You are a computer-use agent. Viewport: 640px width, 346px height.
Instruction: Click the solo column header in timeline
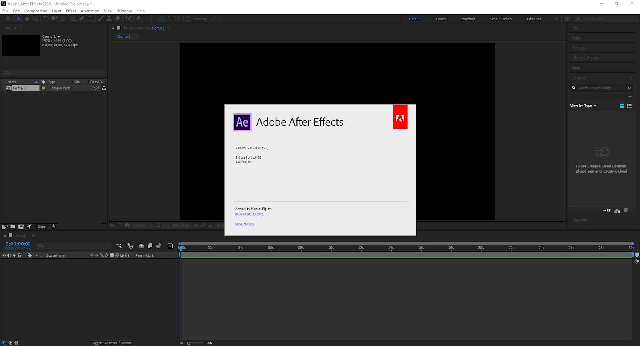14,255
